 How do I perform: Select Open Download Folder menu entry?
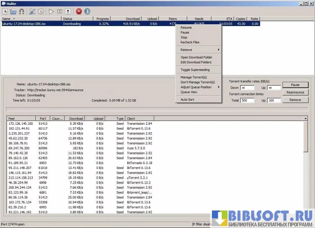[196, 57]
